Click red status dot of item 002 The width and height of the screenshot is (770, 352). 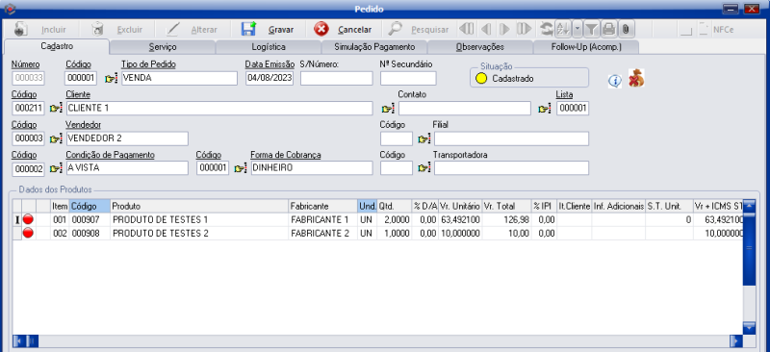pyautogui.click(x=28, y=233)
